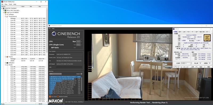Select the Core i7-7700K ranking row
Viewport: 213px width, 105px height.
pos(65,89)
